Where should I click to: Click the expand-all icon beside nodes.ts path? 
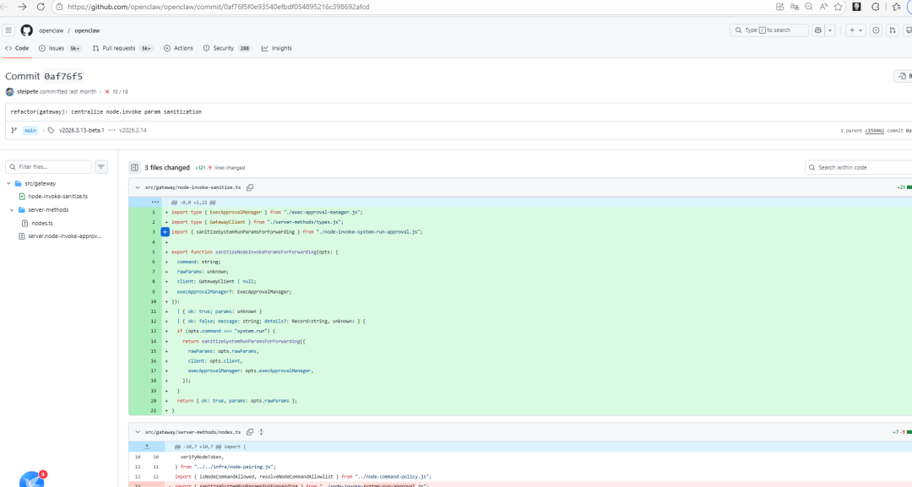tap(260, 431)
